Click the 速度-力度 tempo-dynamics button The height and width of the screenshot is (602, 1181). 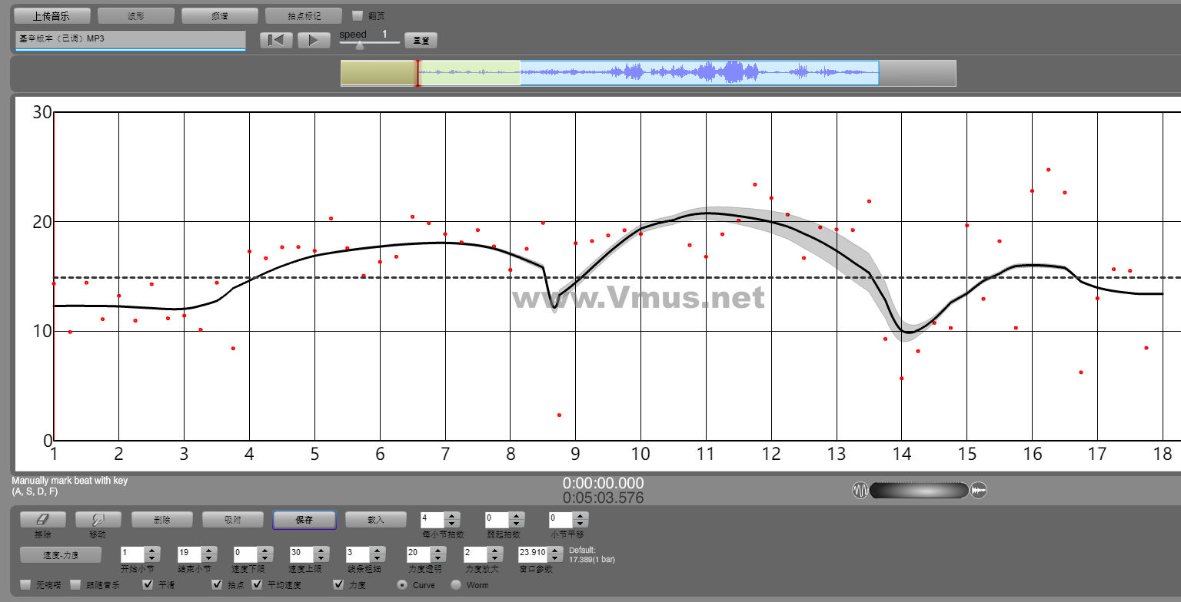point(61,554)
